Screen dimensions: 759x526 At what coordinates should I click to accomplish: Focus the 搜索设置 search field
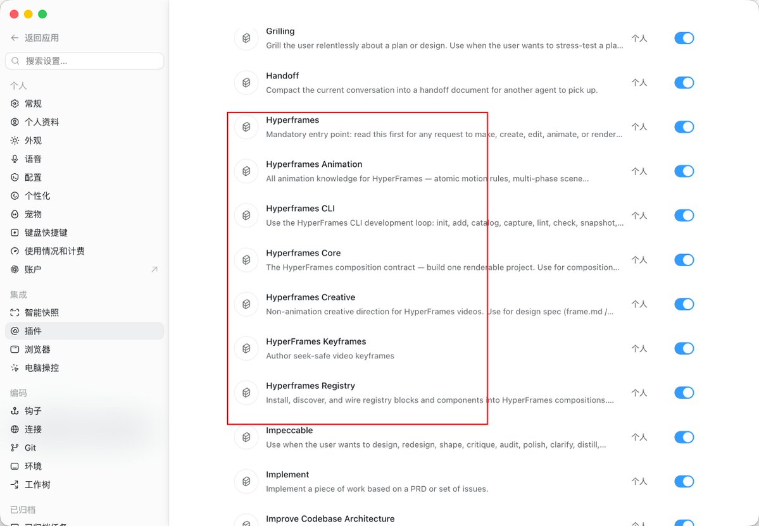(85, 61)
